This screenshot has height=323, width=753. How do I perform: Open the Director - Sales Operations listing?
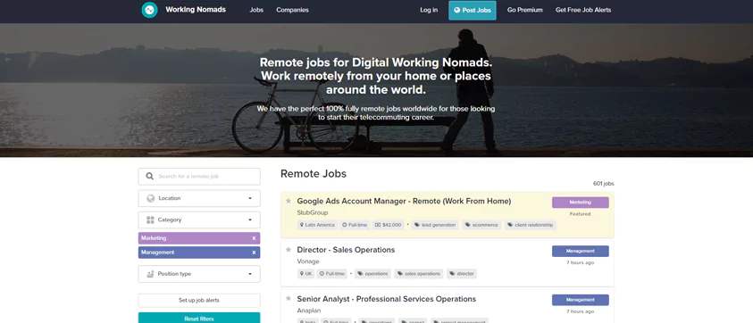point(346,250)
